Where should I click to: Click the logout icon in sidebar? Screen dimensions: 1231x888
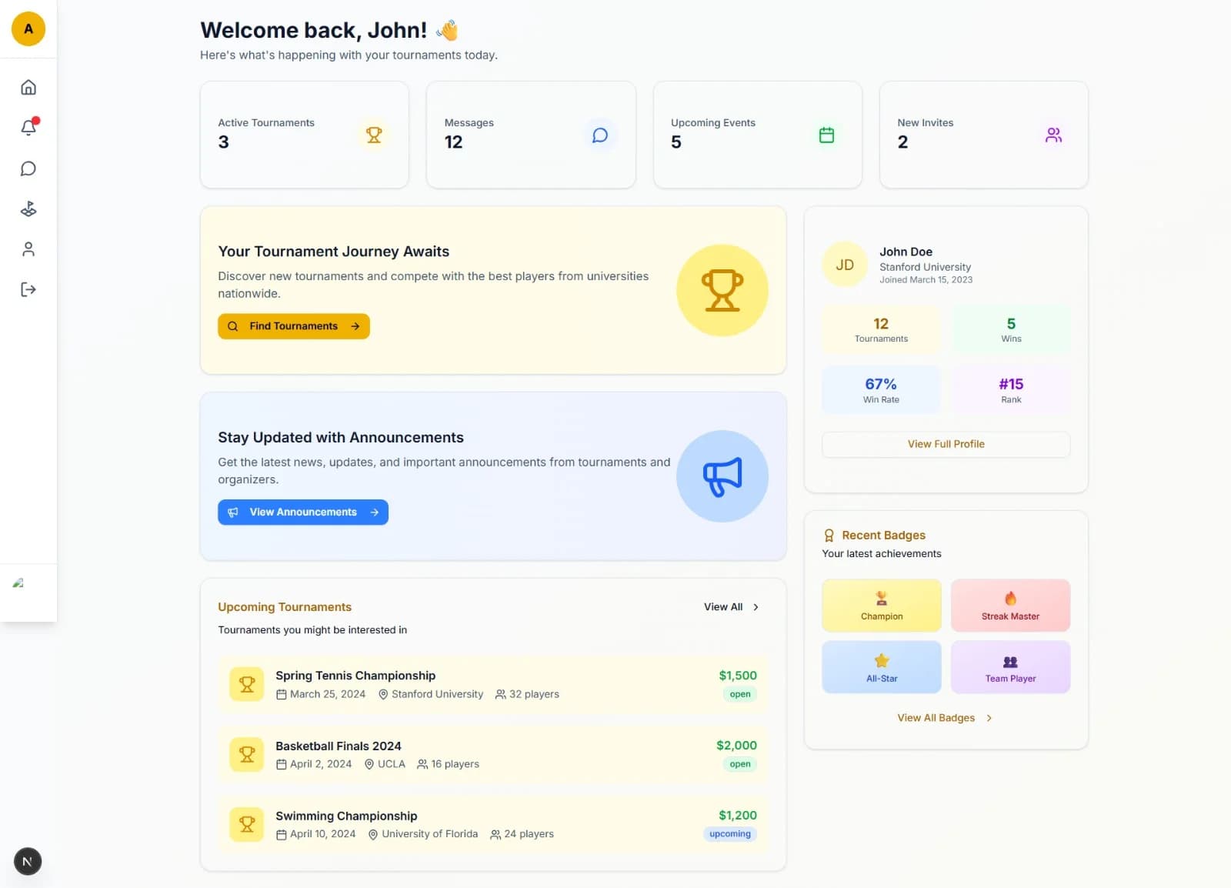point(28,289)
